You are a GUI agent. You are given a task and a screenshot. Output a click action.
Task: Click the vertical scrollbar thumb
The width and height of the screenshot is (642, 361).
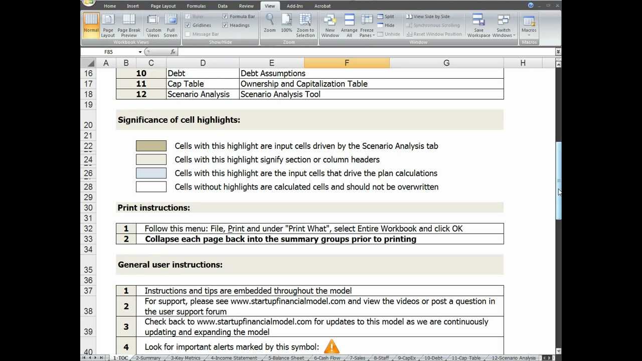tap(558, 180)
